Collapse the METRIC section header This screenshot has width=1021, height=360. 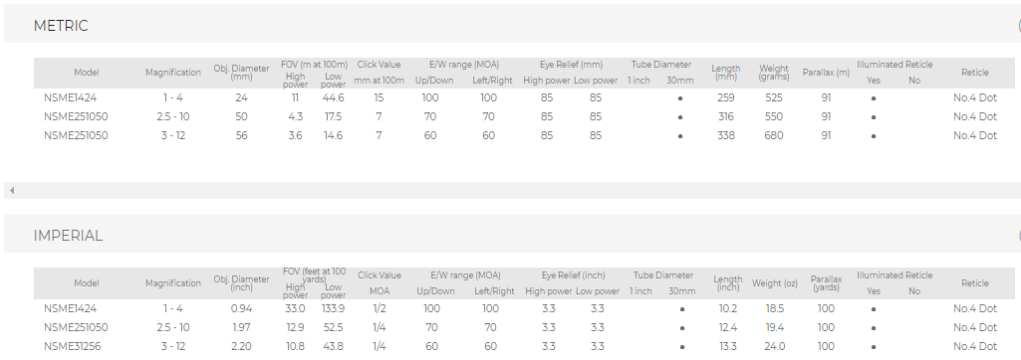pyautogui.click(x=511, y=25)
